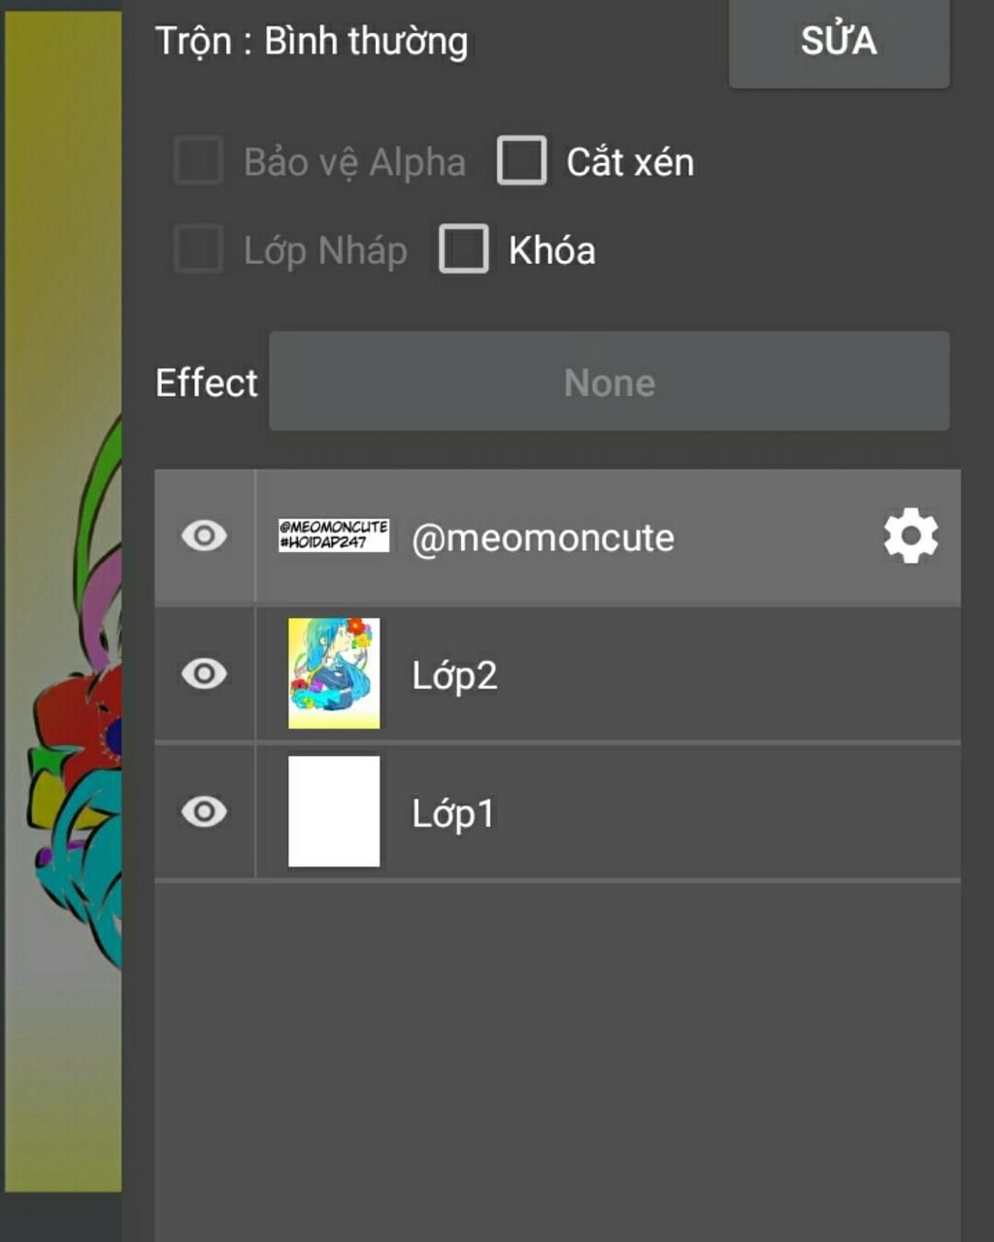Viewport: 994px width, 1242px height.
Task: Select the @meomoncute layer entry
Action: (x=544, y=537)
